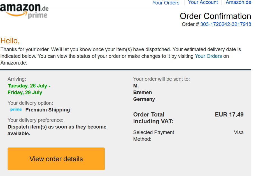Click the EUR 17,49 order total amount
The image size is (256, 176).
[229, 115]
